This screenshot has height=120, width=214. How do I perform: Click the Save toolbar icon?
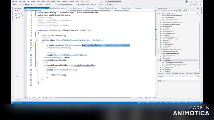(x=26, y=4)
